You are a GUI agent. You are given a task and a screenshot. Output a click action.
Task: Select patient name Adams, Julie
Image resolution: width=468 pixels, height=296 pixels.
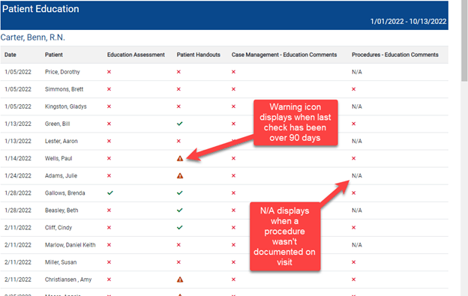click(61, 175)
